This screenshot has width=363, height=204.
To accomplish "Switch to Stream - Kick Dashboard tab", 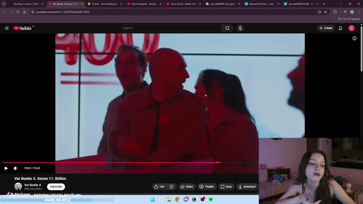I will tap(104, 4).
